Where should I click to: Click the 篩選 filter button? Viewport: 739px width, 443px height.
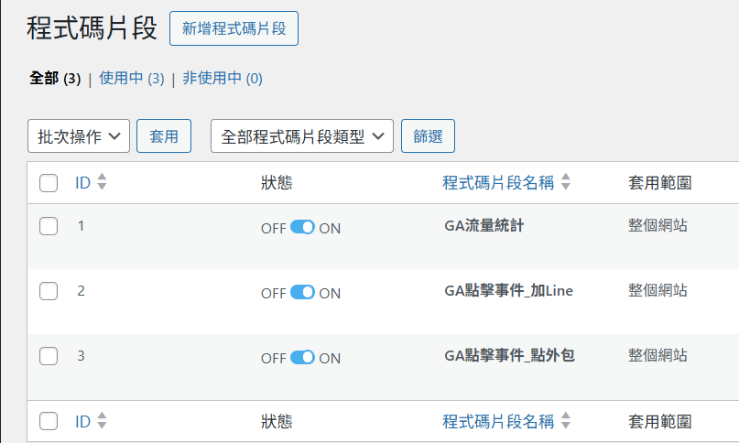[x=429, y=136]
